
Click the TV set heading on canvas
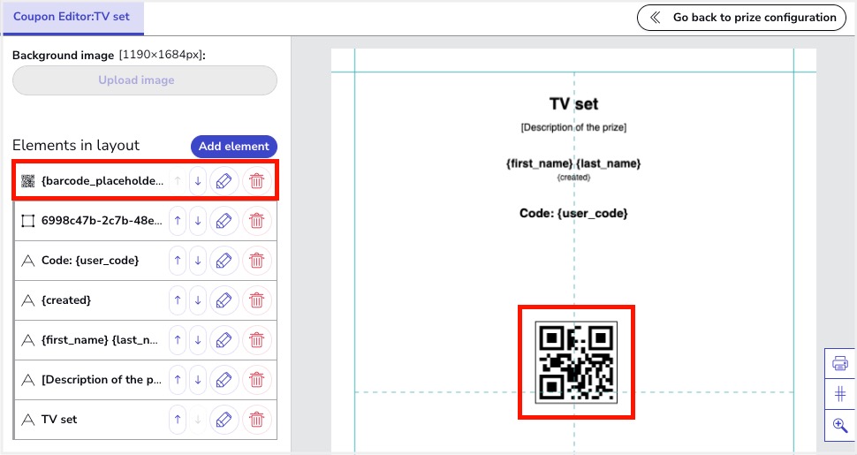pyautogui.click(x=574, y=104)
